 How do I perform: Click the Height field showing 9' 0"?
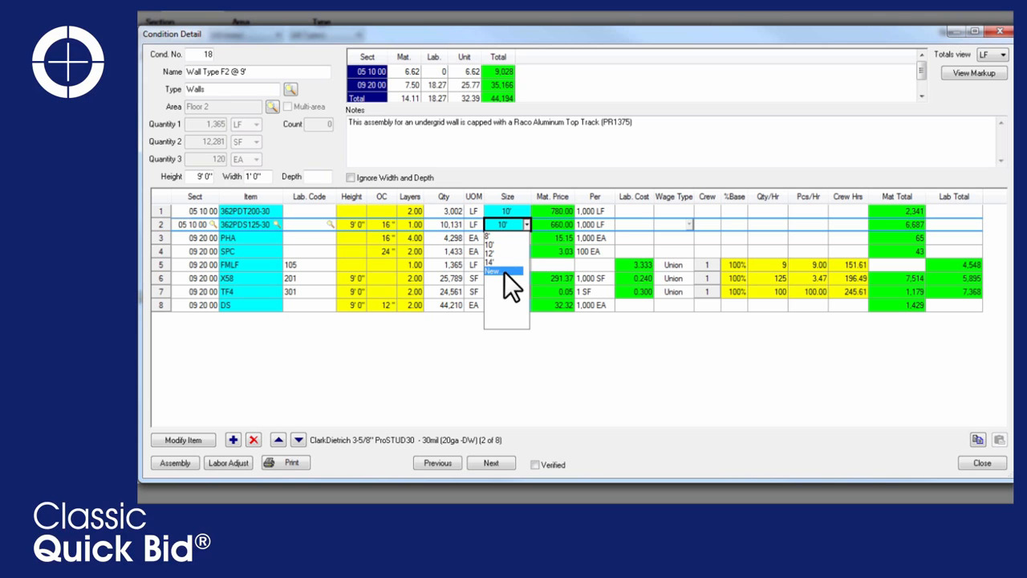(x=201, y=177)
